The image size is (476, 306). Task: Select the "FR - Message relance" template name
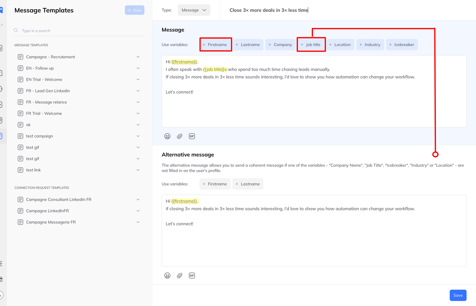[46, 102]
